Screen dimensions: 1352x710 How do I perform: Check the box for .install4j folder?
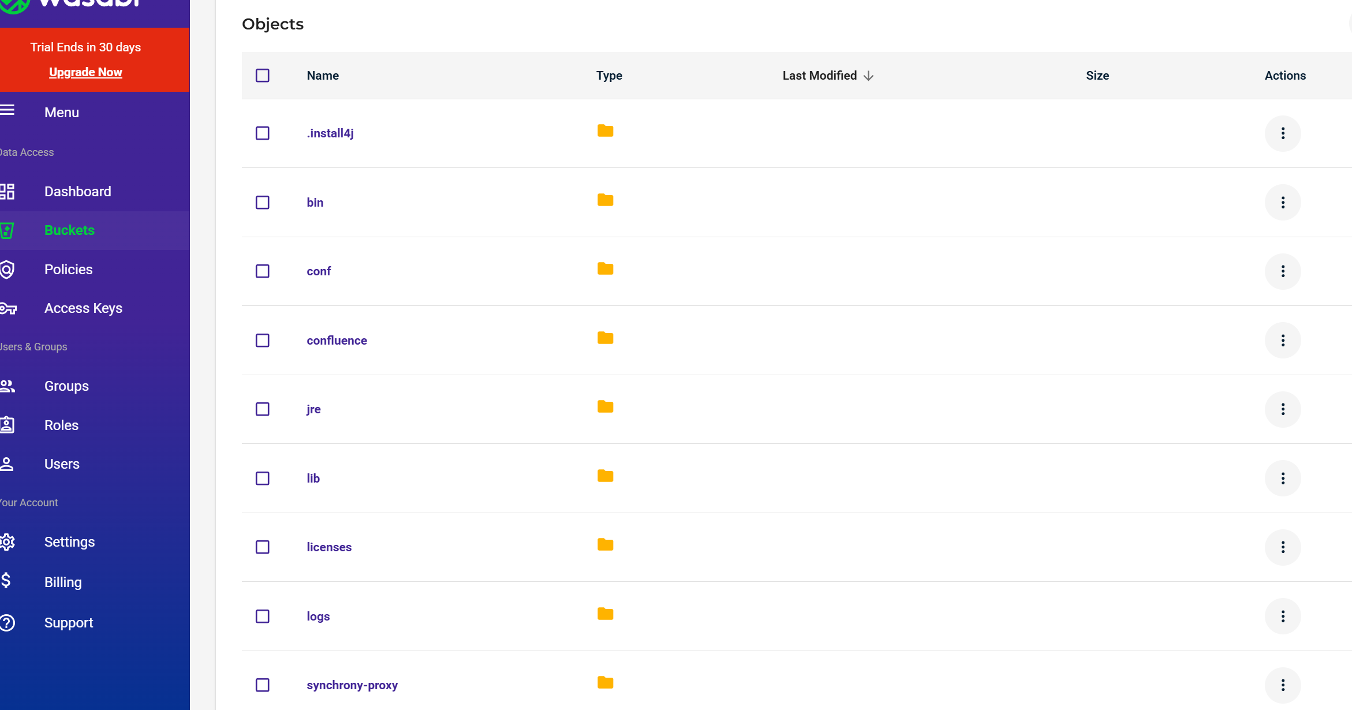pos(263,133)
